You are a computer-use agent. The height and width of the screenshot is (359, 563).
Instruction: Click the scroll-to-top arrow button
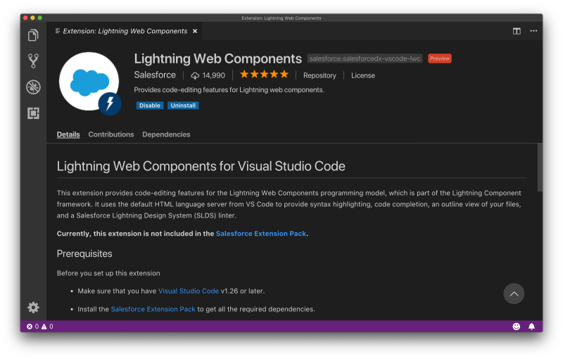click(514, 294)
